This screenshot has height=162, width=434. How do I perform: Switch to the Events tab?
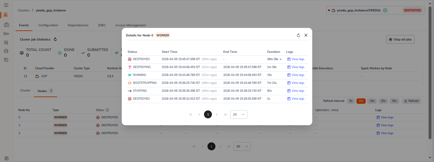tap(24, 25)
